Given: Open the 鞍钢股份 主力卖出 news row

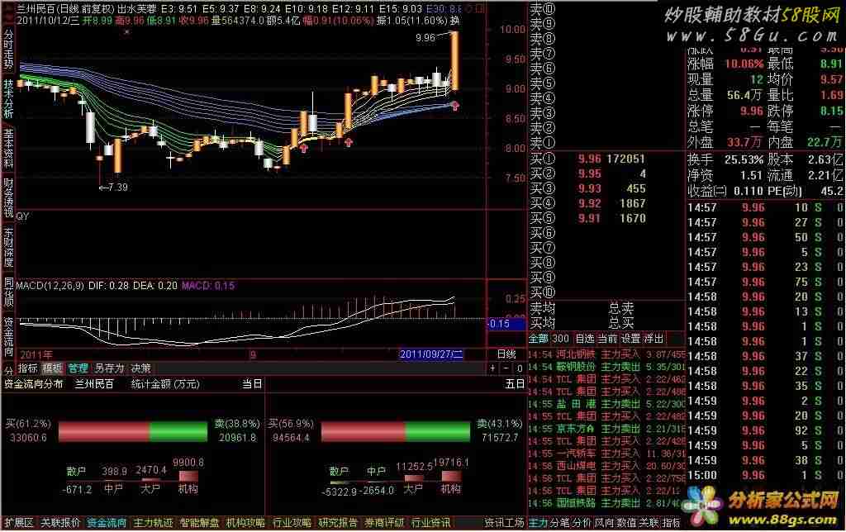Looking at the screenshot, I should click(x=606, y=367).
